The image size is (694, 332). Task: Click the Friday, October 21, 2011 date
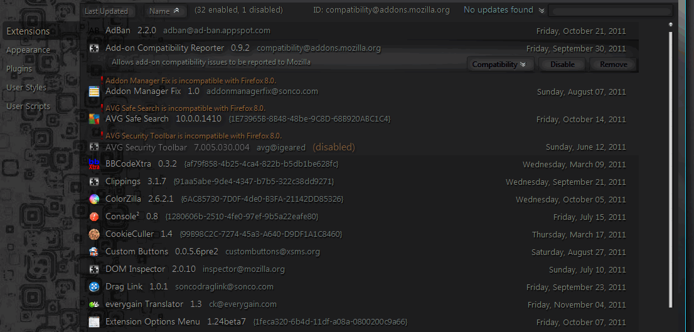coord(581,31)
